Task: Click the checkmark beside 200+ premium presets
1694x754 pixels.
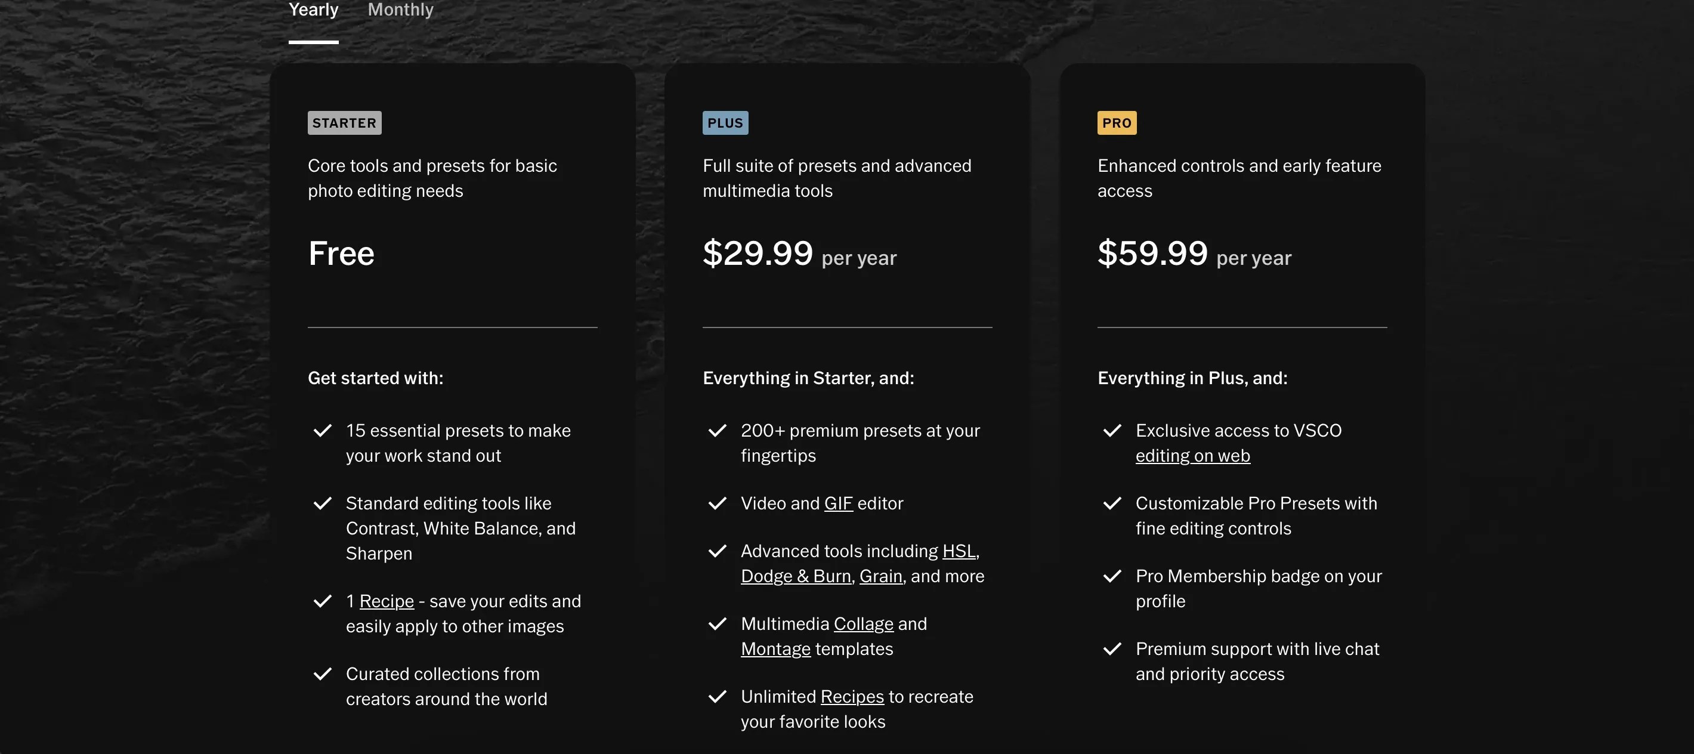Action: [x=718, y=431]
